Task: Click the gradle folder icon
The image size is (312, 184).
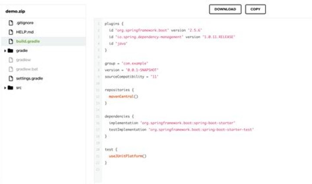Action: pos(10,51)
